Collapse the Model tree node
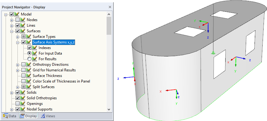The width and height of the screenshot is (267, 121). point(6,15)
